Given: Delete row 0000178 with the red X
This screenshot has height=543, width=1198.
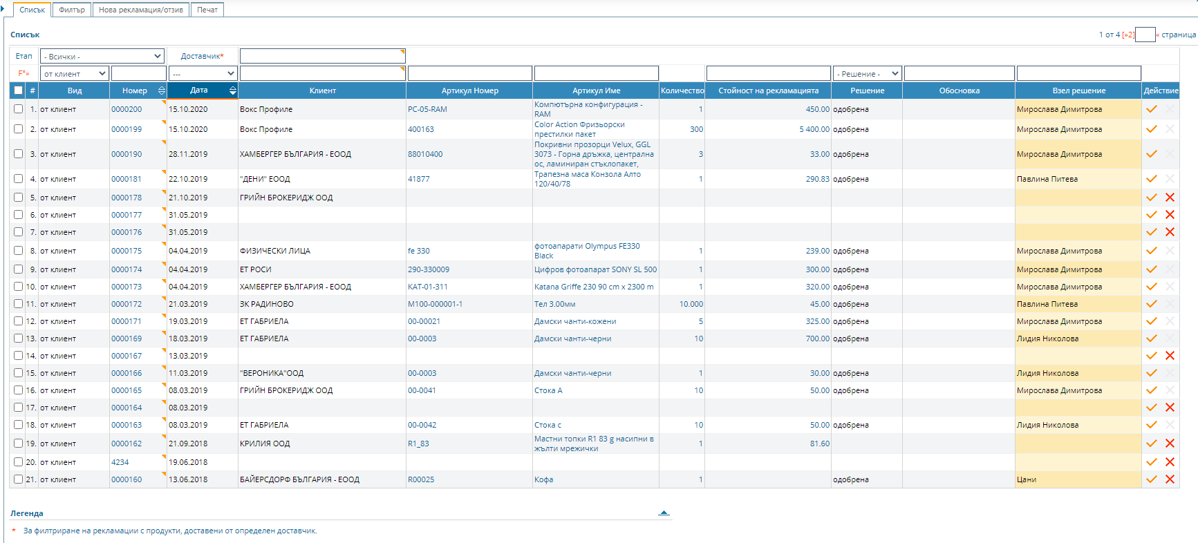Looking at the screenshot, I should point(1170,198).
